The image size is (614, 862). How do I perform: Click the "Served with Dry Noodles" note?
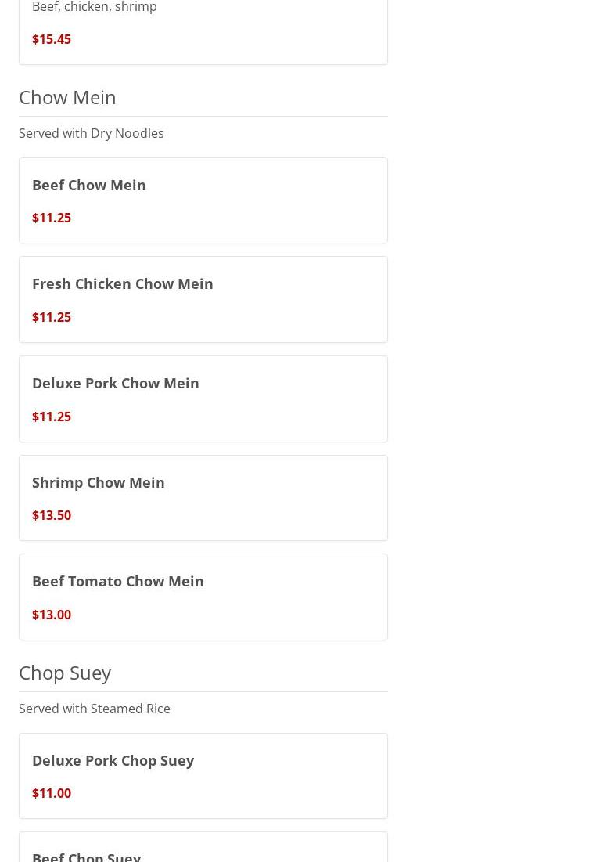(x=92, y=133)
